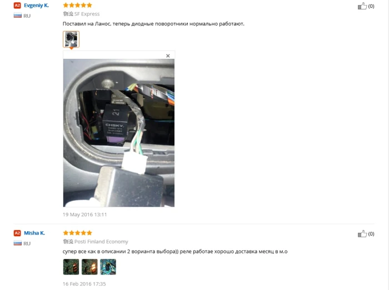Screen dimensions: 389x290
Task: Click the enlarged CHSKY relay photo
Action: [119, 133]
